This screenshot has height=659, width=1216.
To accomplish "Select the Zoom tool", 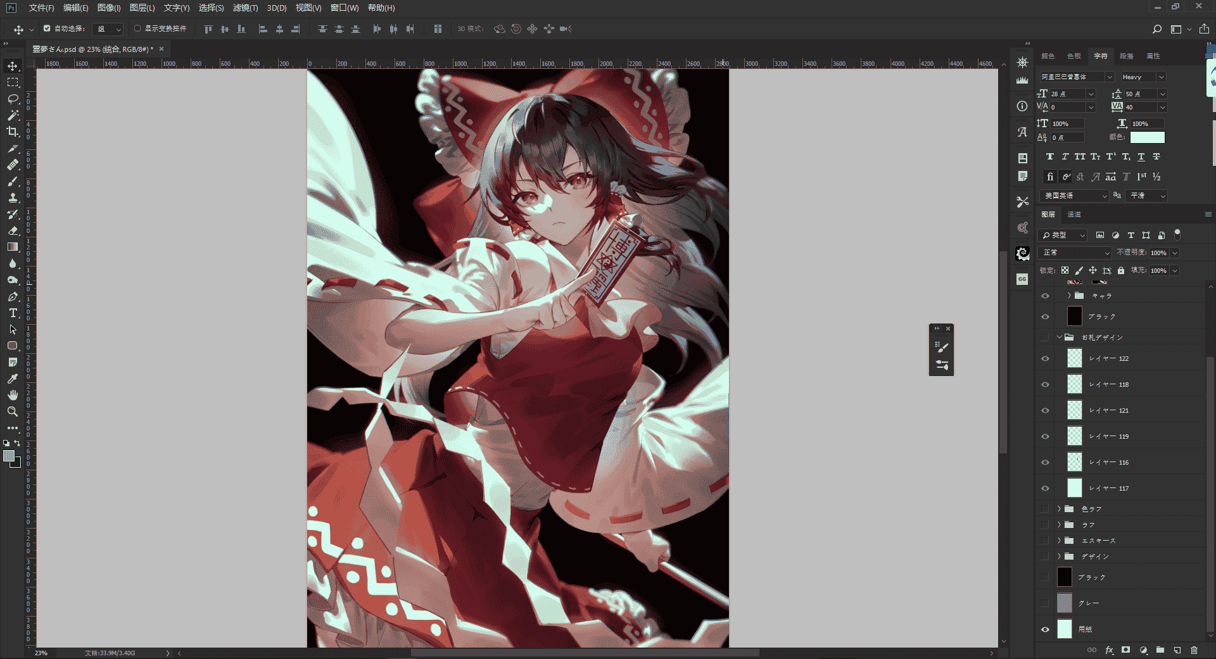I will 13,411.
